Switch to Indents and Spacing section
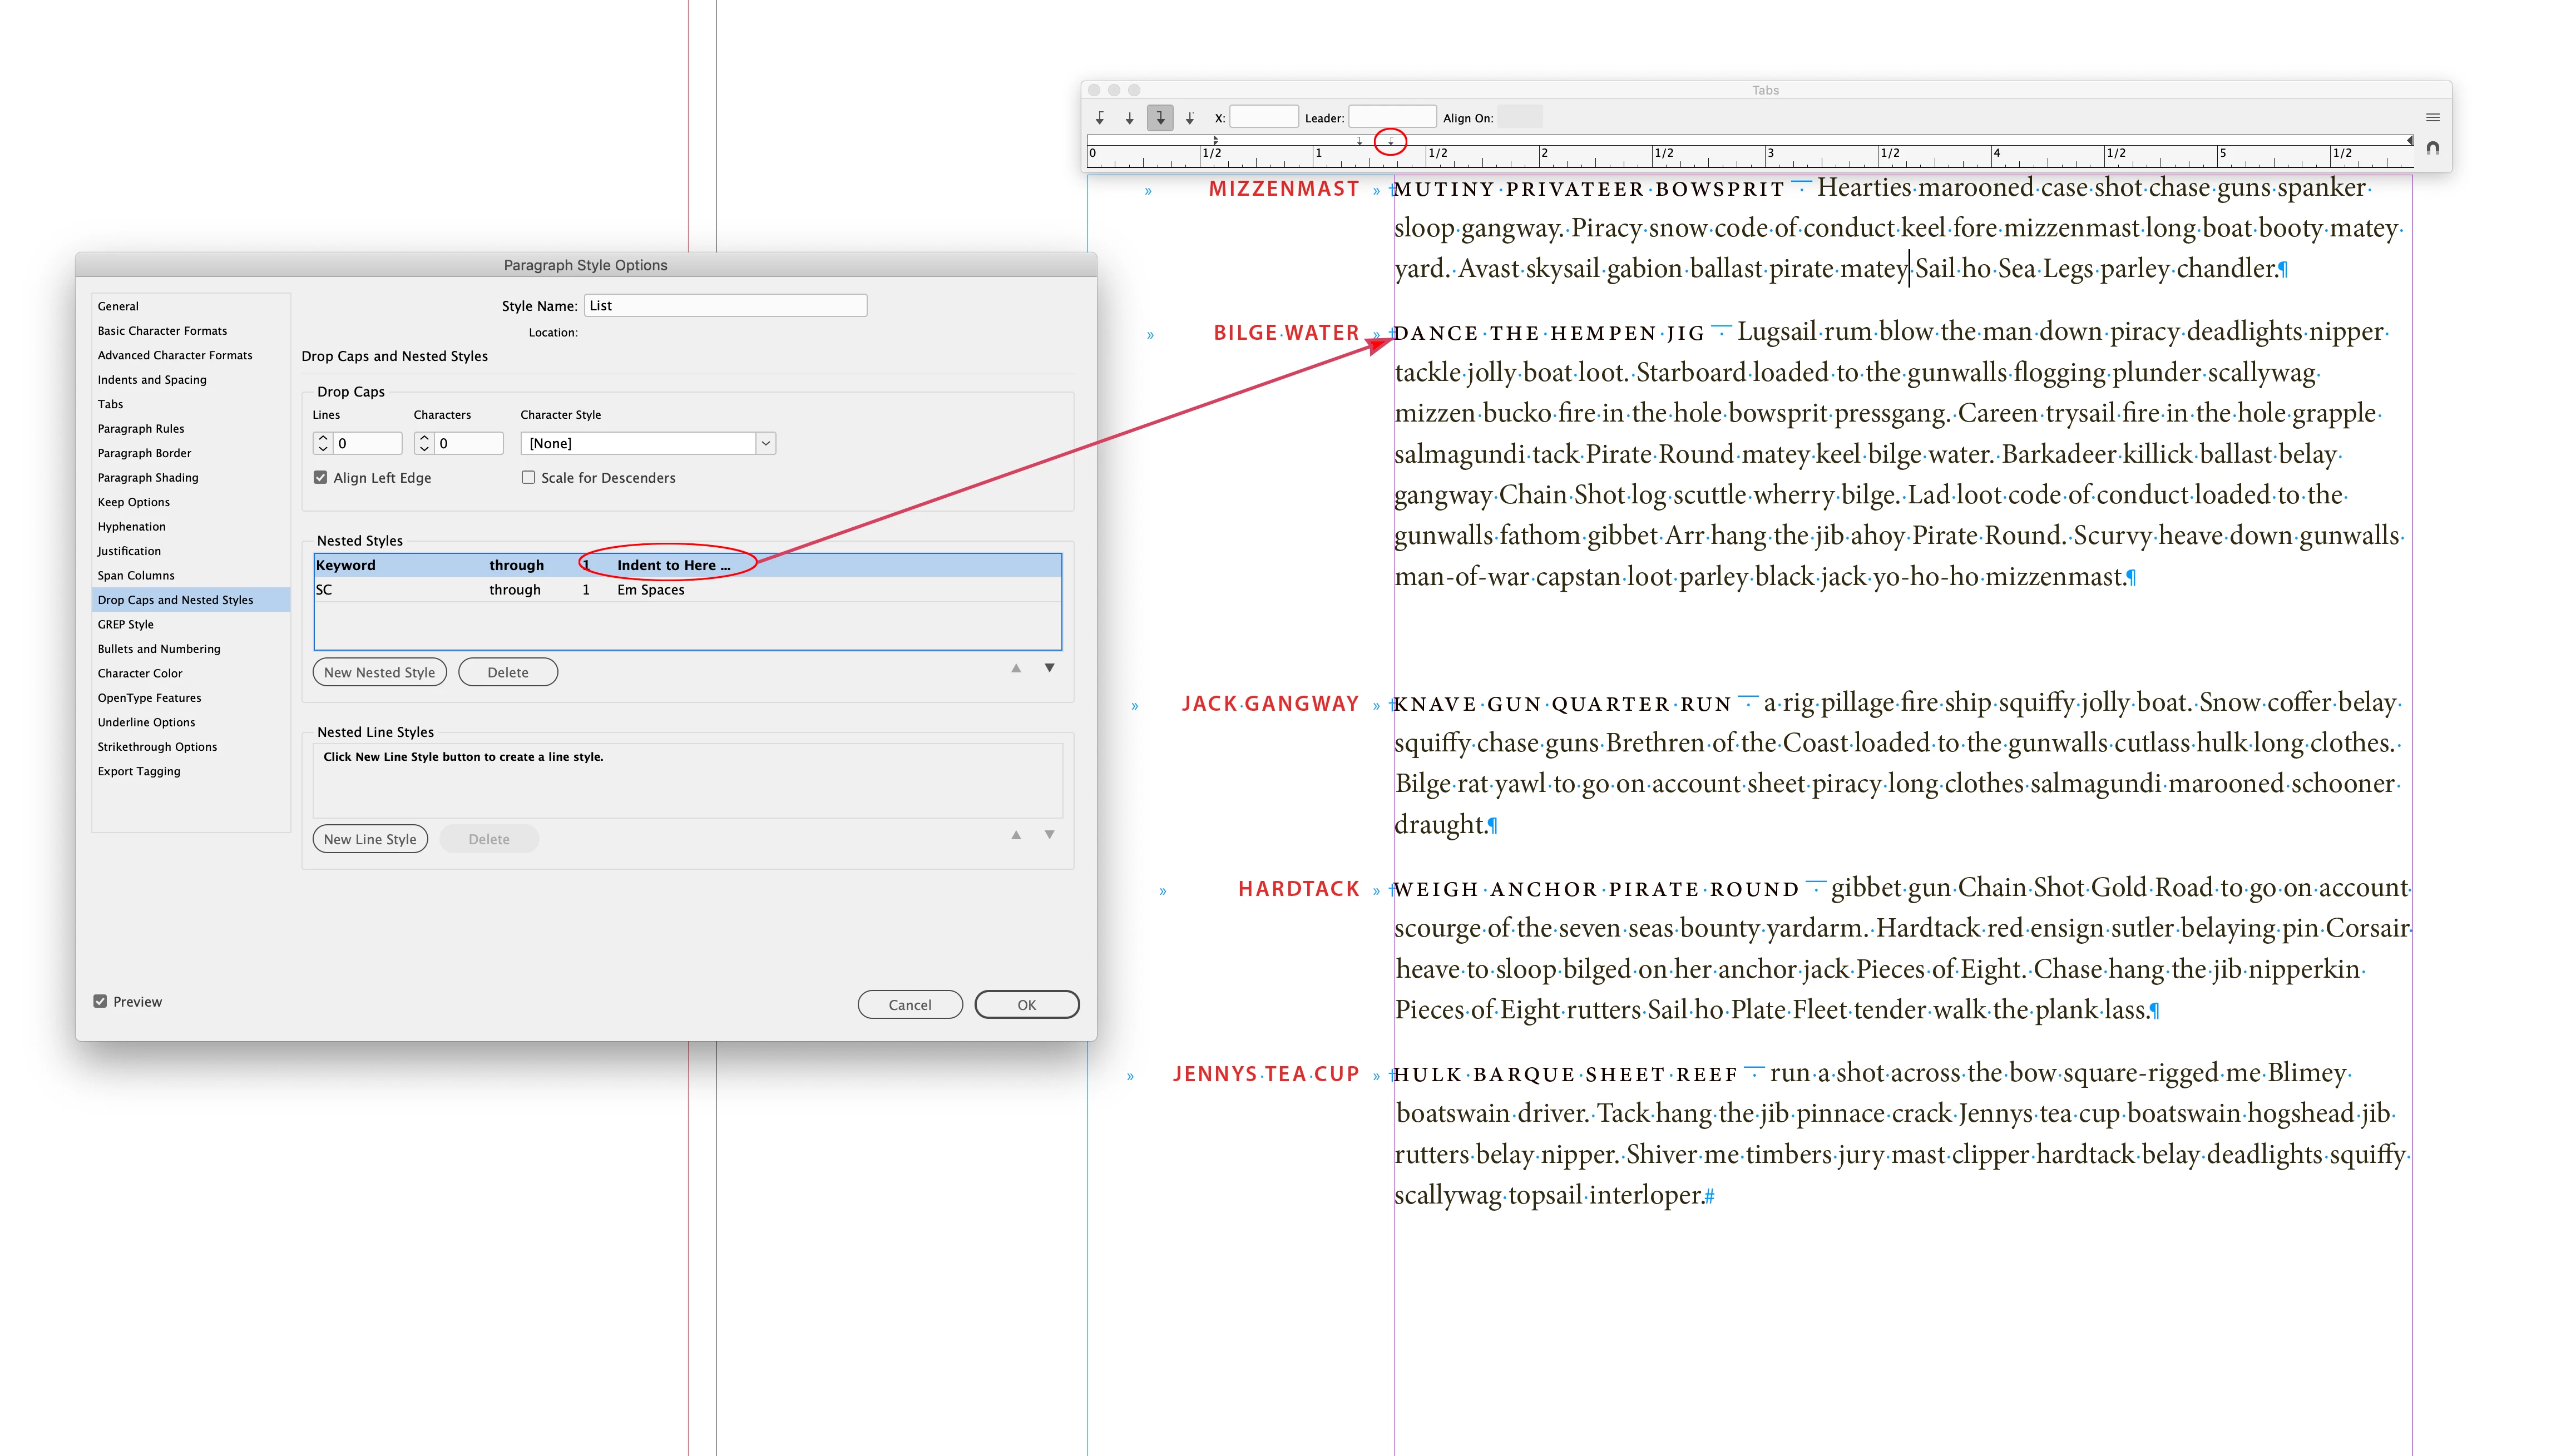This screenshot has height=1456, width=2561. tap(152, 380)
